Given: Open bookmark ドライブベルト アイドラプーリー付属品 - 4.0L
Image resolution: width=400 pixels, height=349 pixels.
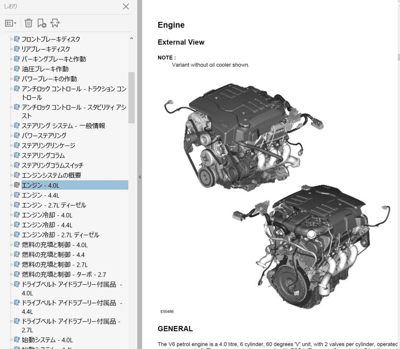Looking at the screenshot, I should pyautogui.click(x=72, y=289).
